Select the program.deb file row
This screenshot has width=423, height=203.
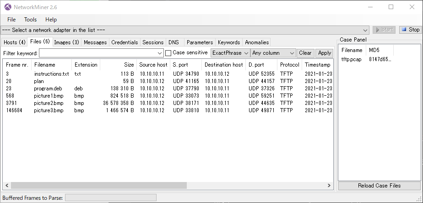(x=168, y=88)
